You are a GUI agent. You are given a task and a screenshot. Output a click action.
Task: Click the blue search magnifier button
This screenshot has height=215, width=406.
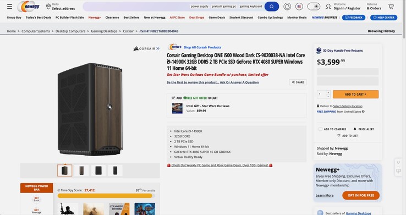[272, 7]
